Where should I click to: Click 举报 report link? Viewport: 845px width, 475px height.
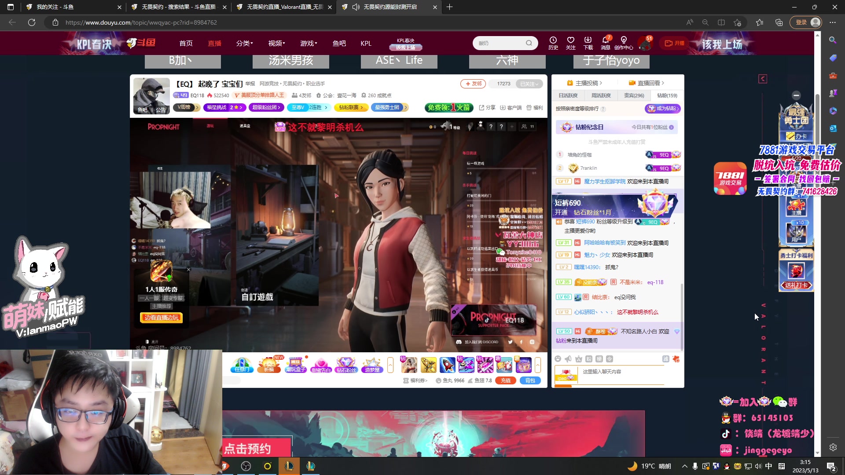point(250,84)
